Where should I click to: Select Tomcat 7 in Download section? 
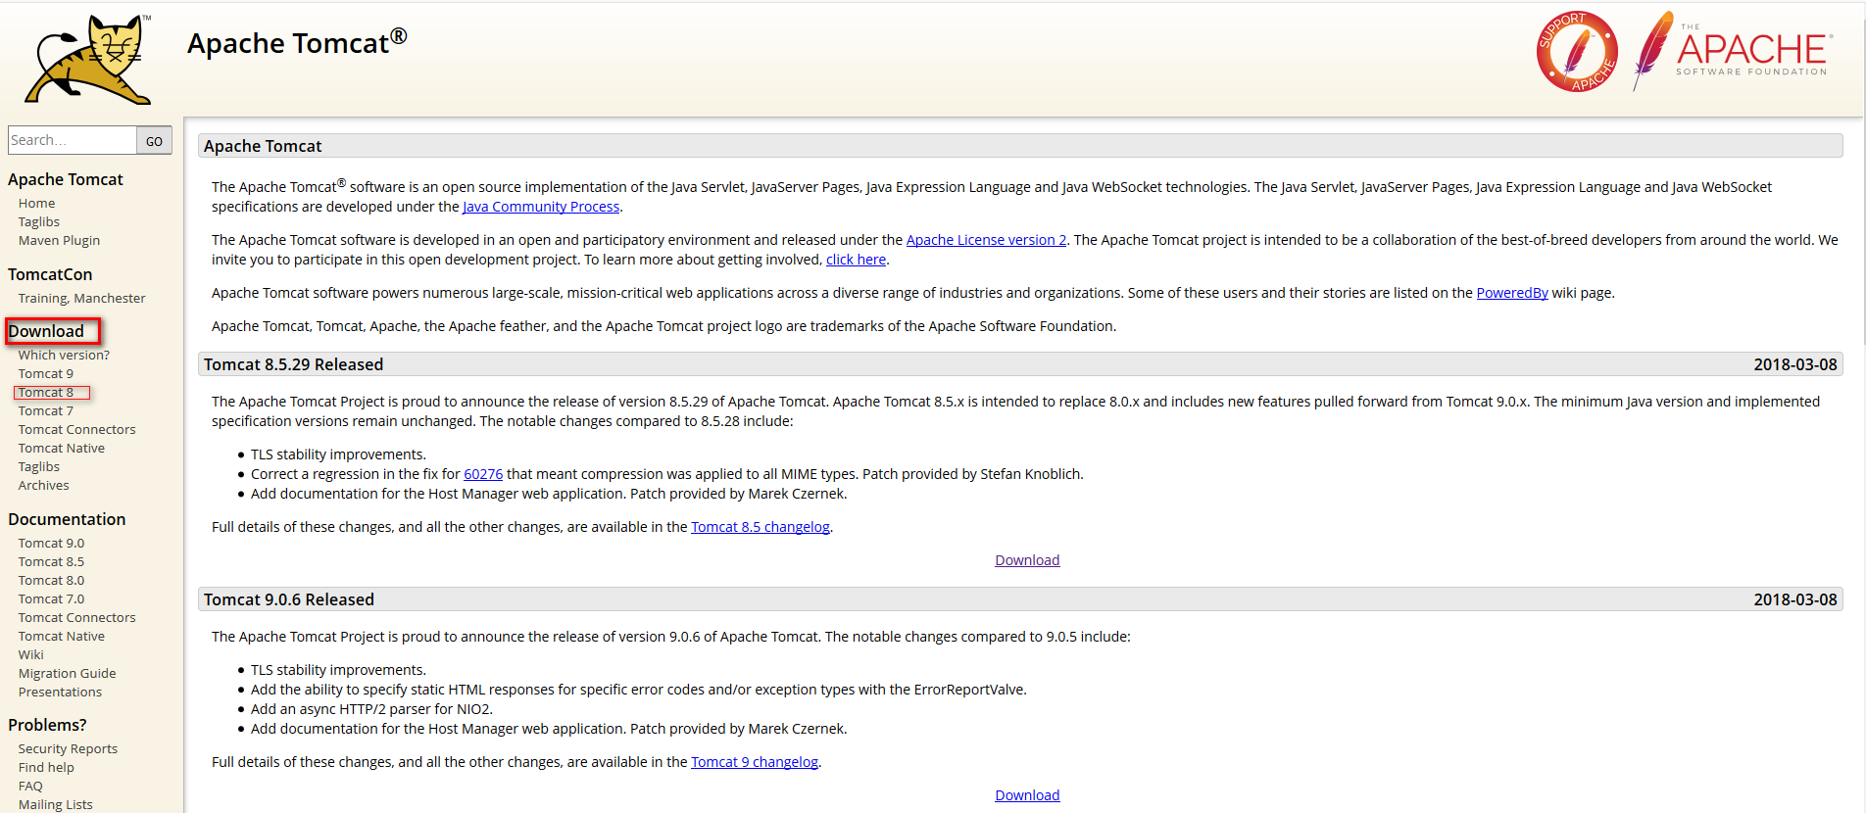[45, 410]
